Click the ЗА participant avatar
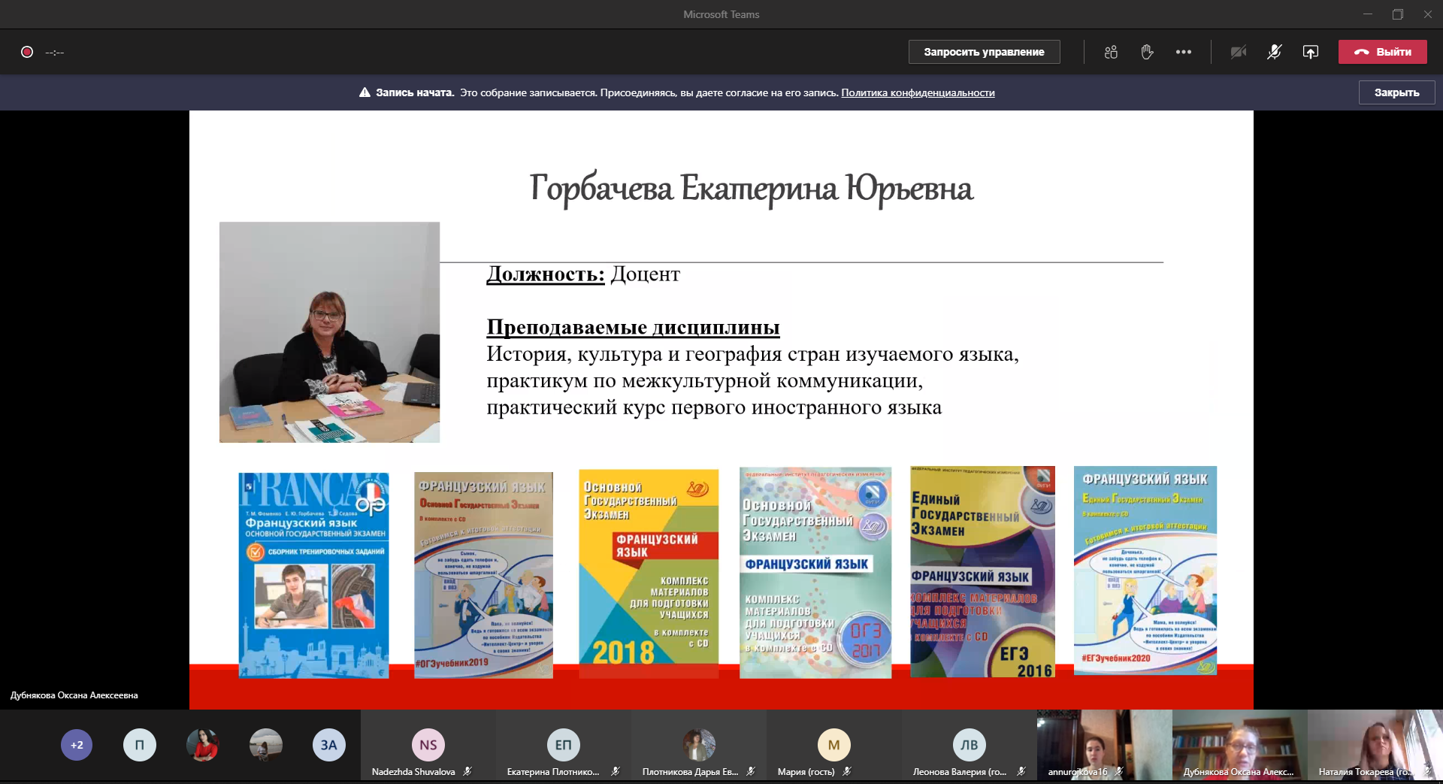The height and width of the screenshot is (784, 1443). (x=329, y=745)
